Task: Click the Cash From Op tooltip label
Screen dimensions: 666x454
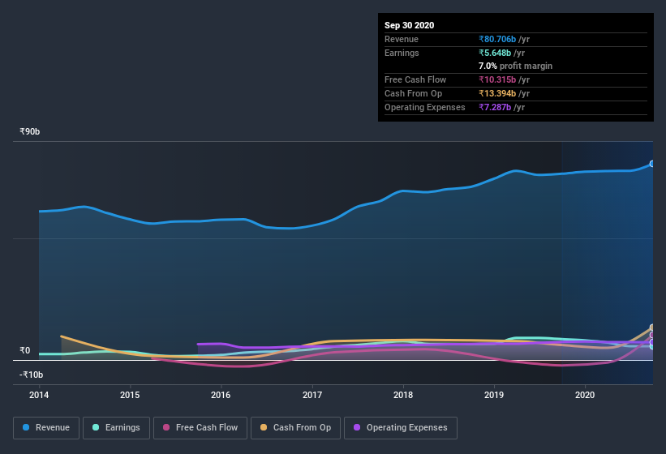Action: (413, 93)
